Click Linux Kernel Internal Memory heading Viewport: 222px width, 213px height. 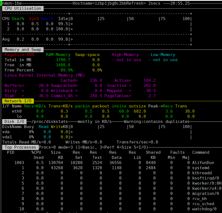[45, 75]
